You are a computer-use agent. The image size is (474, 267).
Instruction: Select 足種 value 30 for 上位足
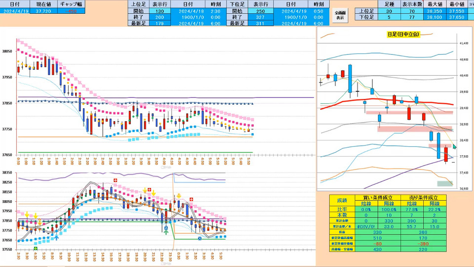(389, 11)
